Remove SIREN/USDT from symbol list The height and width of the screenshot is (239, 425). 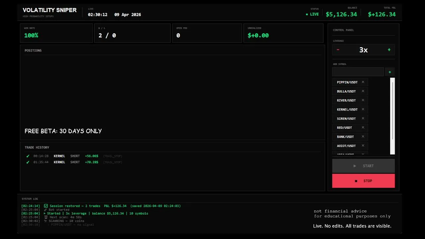363,119
